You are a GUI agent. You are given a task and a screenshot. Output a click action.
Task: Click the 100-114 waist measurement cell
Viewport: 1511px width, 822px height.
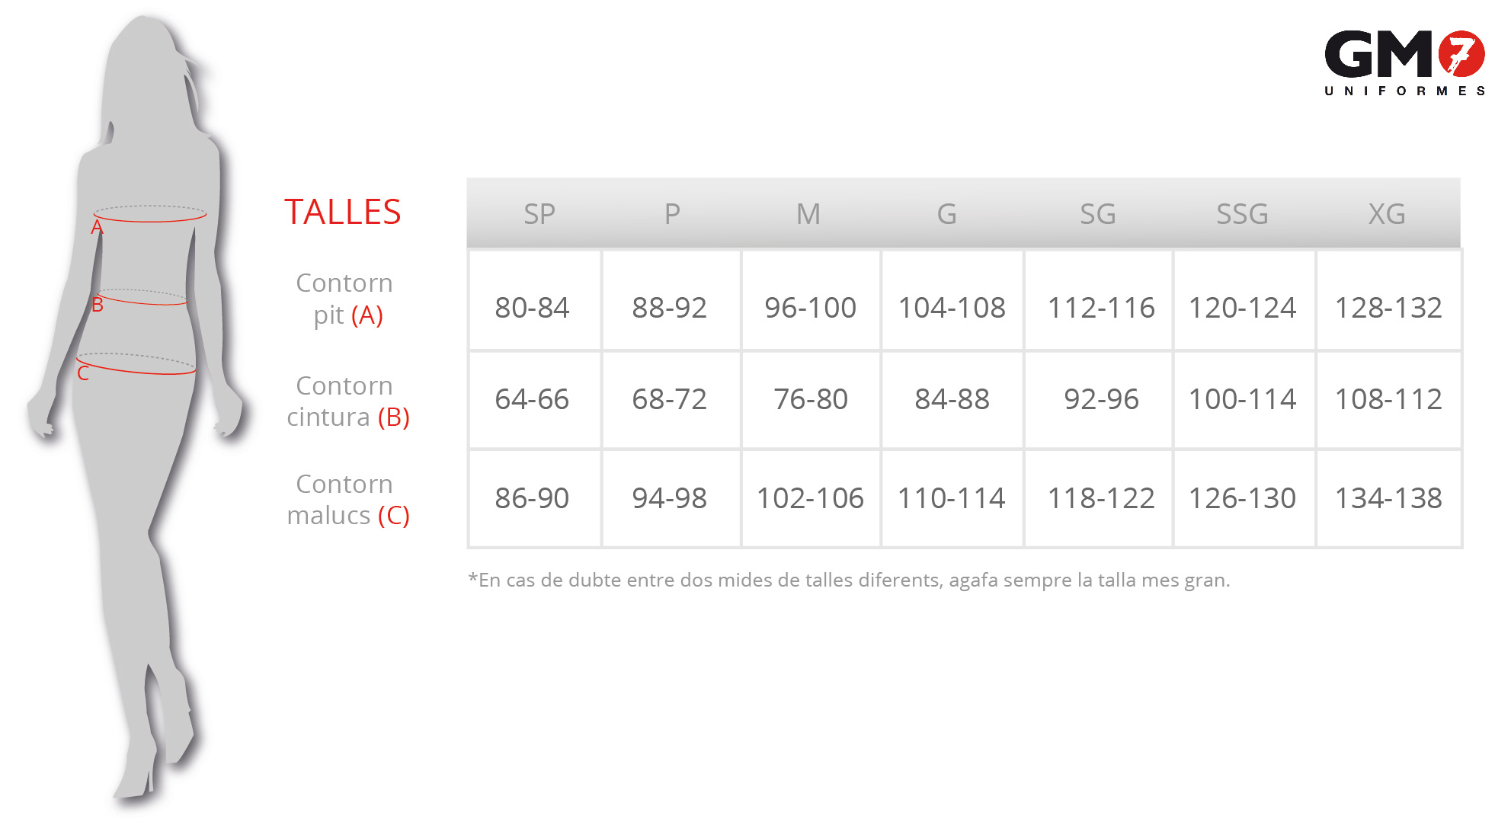tap(1242, 399)
